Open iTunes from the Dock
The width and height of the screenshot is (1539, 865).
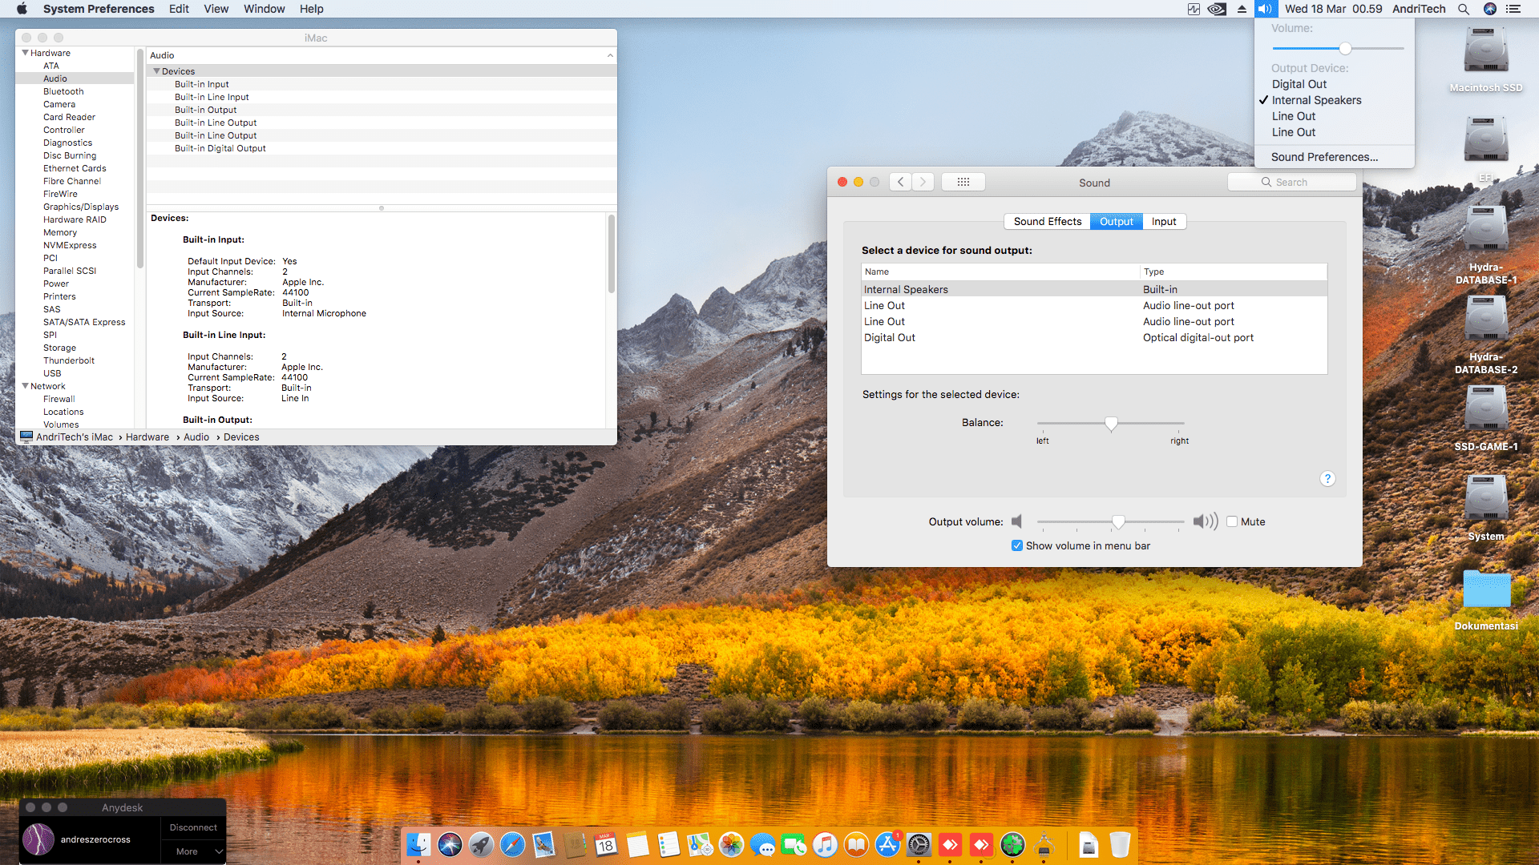pos(825,844)
